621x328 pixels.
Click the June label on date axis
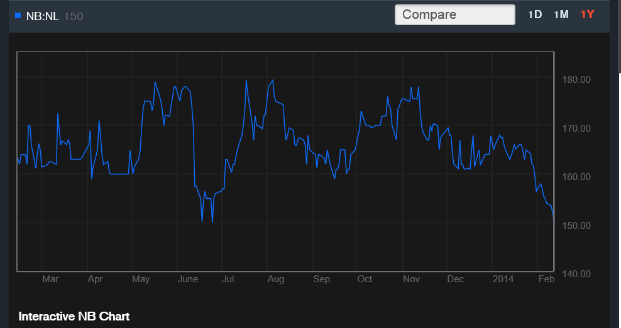point(188,279)
